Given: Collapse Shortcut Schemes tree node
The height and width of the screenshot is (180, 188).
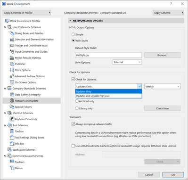Looking at the screenshot, I should pos(5,113).
